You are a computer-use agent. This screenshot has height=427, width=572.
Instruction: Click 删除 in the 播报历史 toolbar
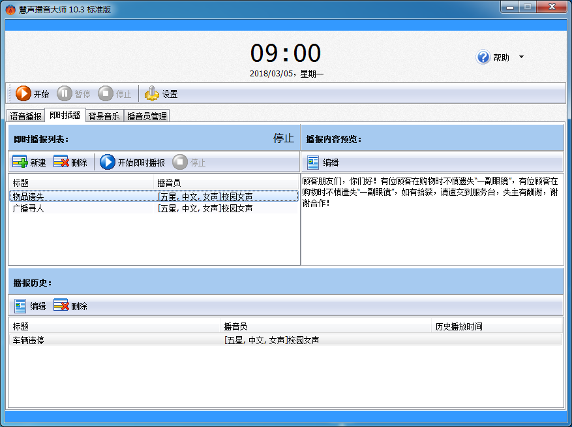coord(70,306)
